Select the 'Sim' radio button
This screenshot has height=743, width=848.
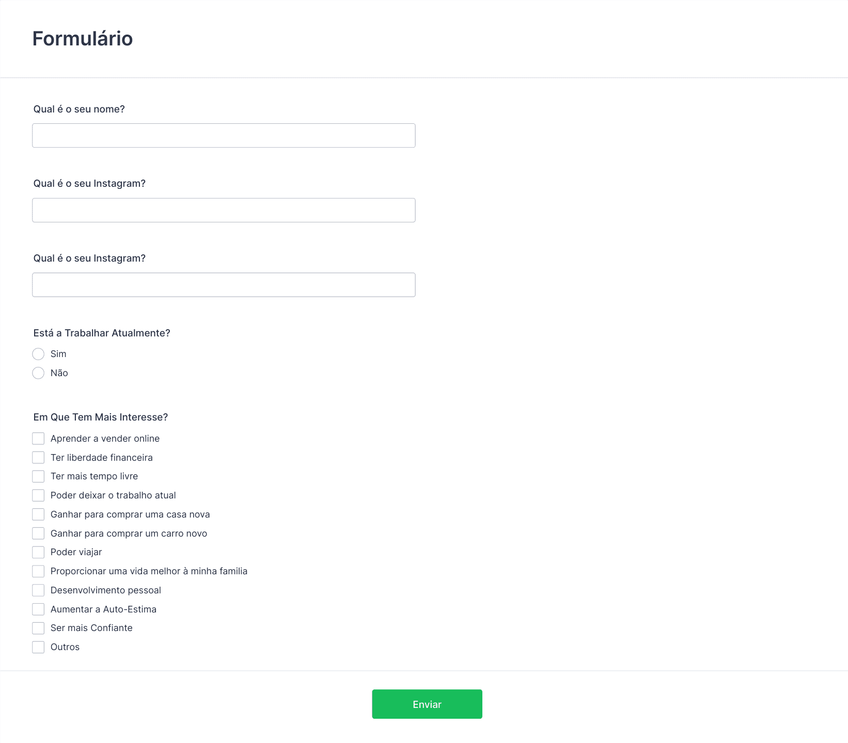[38, 354]
